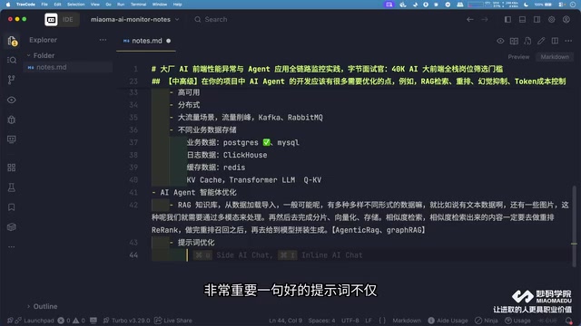Click the curly braces icon in the status bar

[382, 321]
